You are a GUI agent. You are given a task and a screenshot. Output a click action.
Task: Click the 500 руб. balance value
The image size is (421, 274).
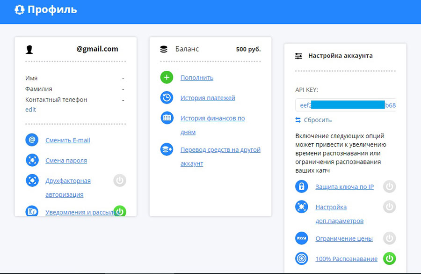[248, 49]
